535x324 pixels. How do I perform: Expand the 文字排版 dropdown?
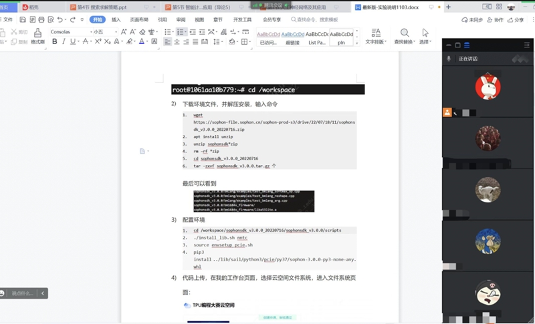click(376, 41)
